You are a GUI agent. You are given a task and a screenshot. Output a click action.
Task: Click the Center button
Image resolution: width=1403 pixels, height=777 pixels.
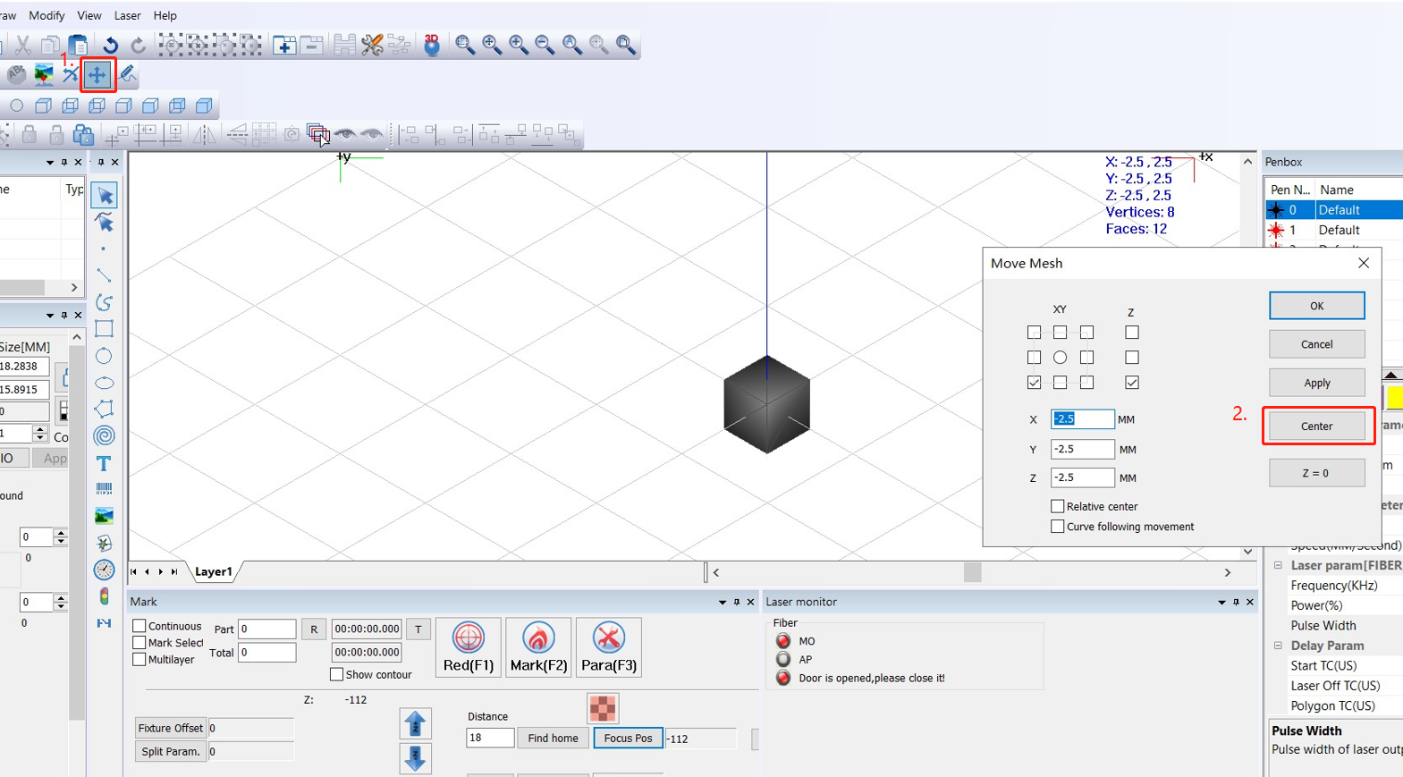click(x=1317, y=427)
